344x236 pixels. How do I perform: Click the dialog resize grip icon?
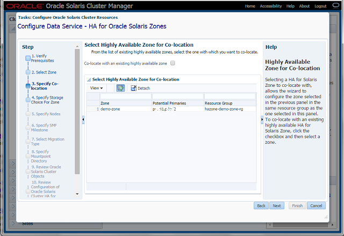326,217
